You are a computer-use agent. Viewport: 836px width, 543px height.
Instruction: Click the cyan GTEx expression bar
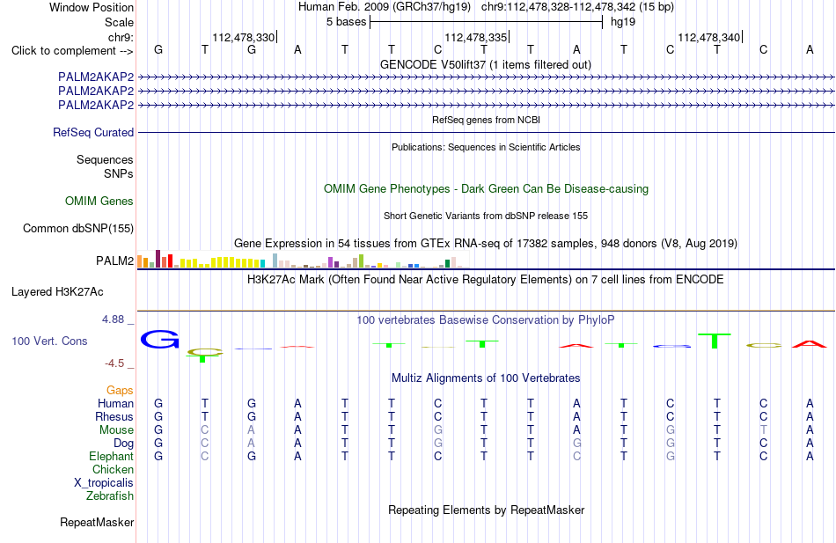[x=262, y=263]
